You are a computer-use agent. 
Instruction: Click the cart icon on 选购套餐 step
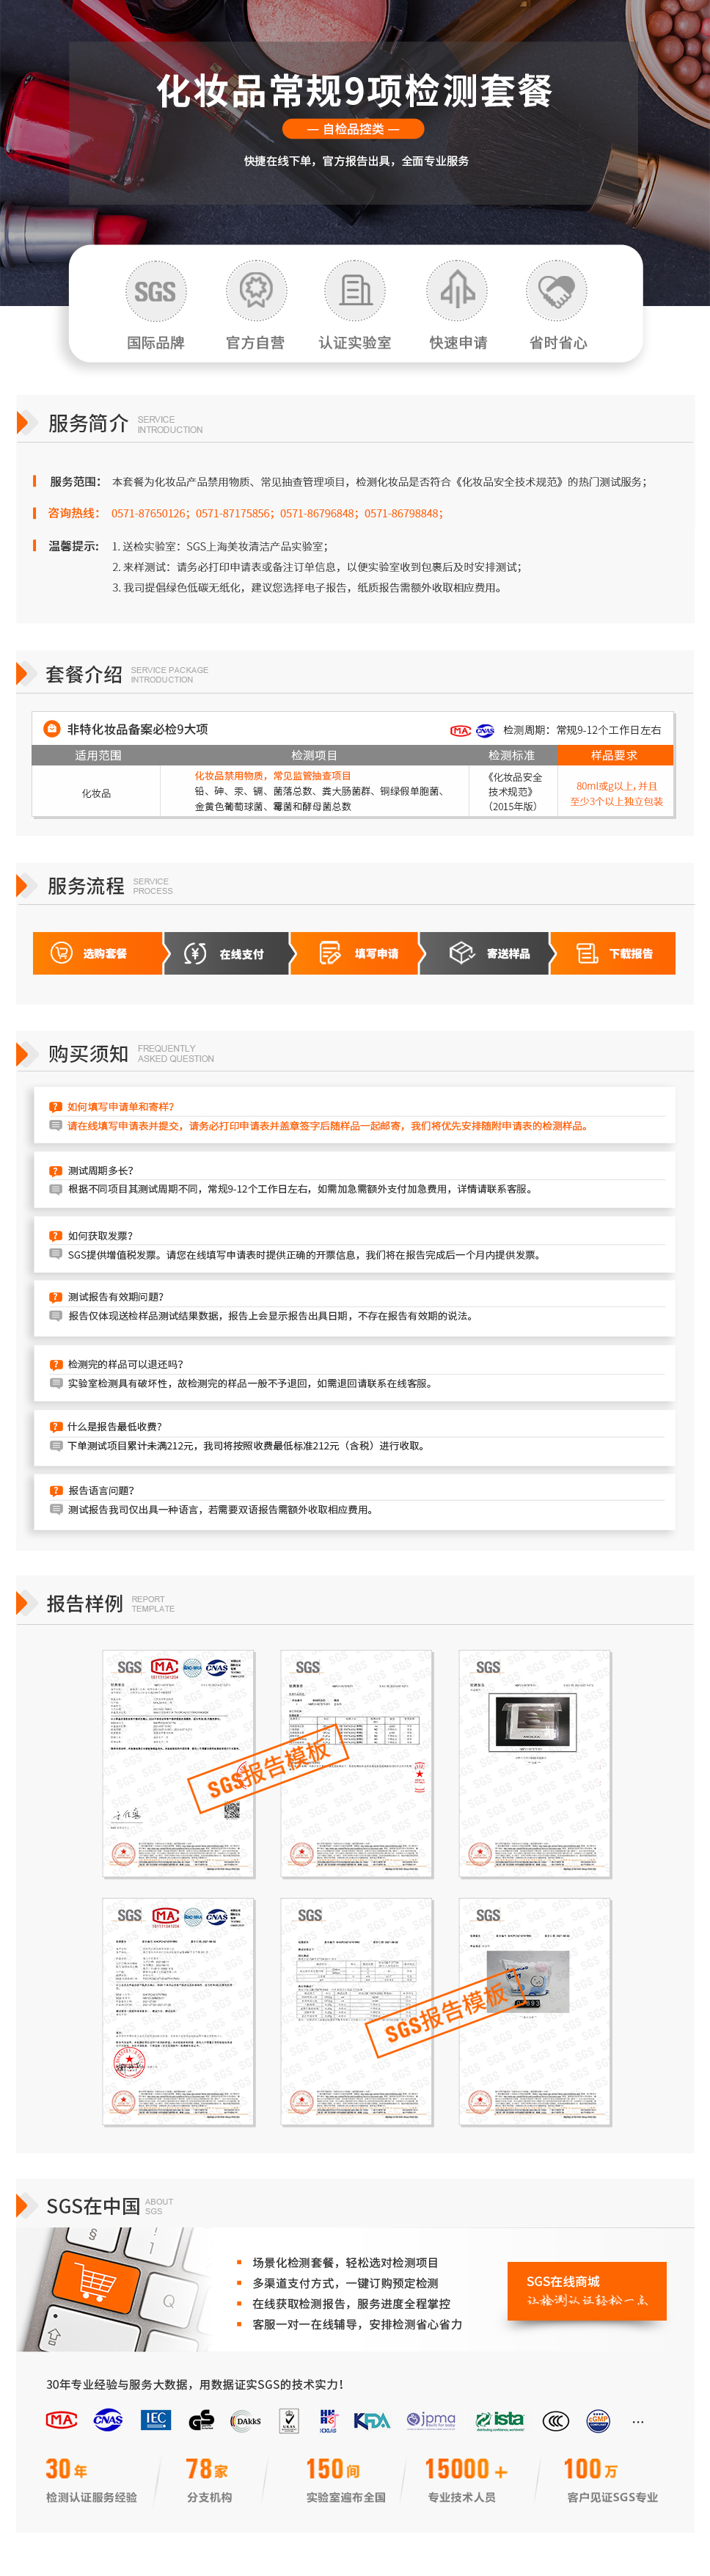click(62, 953)
